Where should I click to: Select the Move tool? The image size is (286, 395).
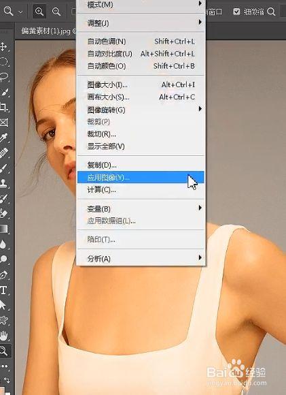tap(4, 47)
